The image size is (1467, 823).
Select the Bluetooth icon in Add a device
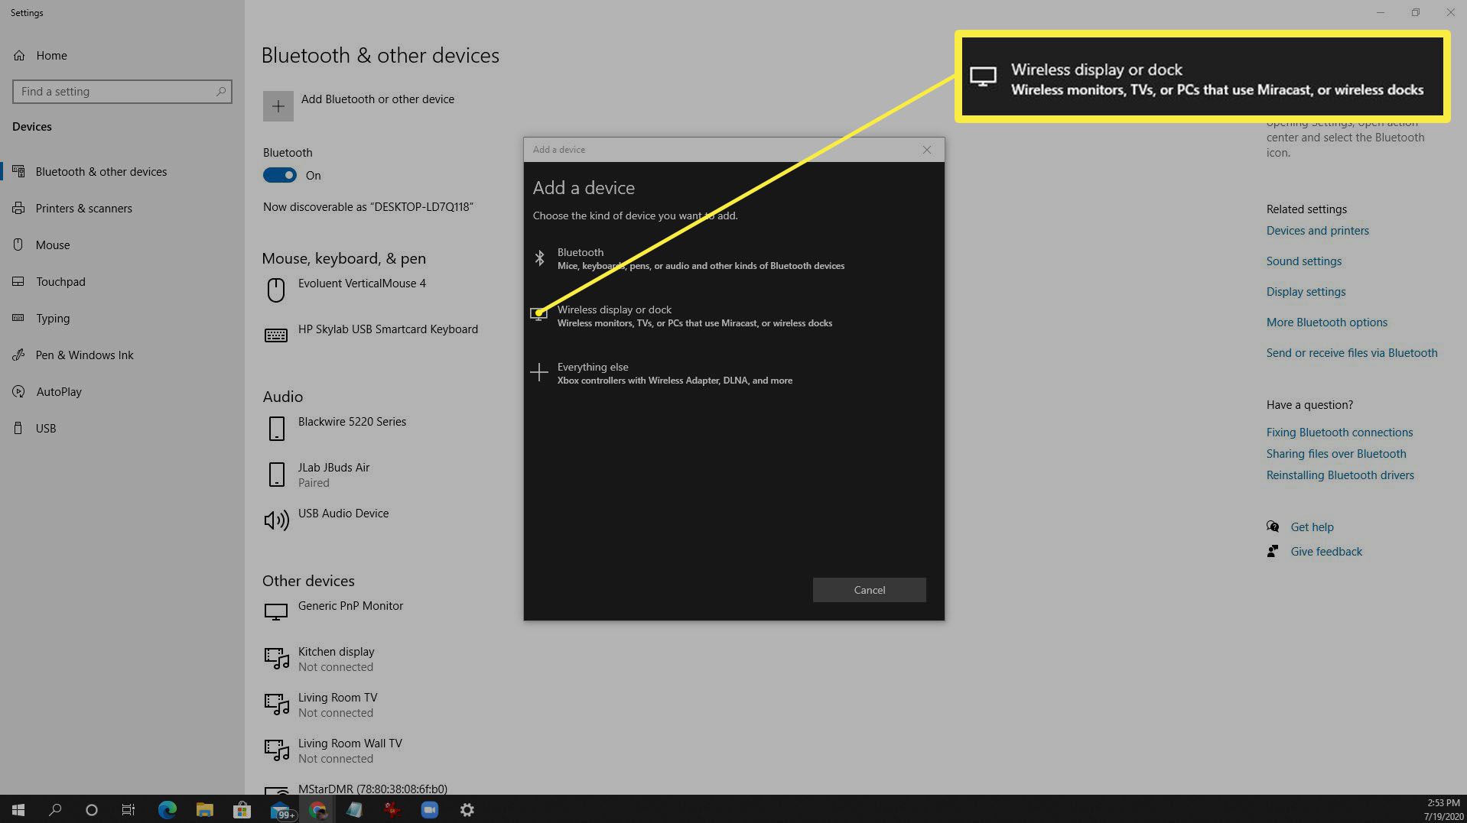tap(539, 258)
